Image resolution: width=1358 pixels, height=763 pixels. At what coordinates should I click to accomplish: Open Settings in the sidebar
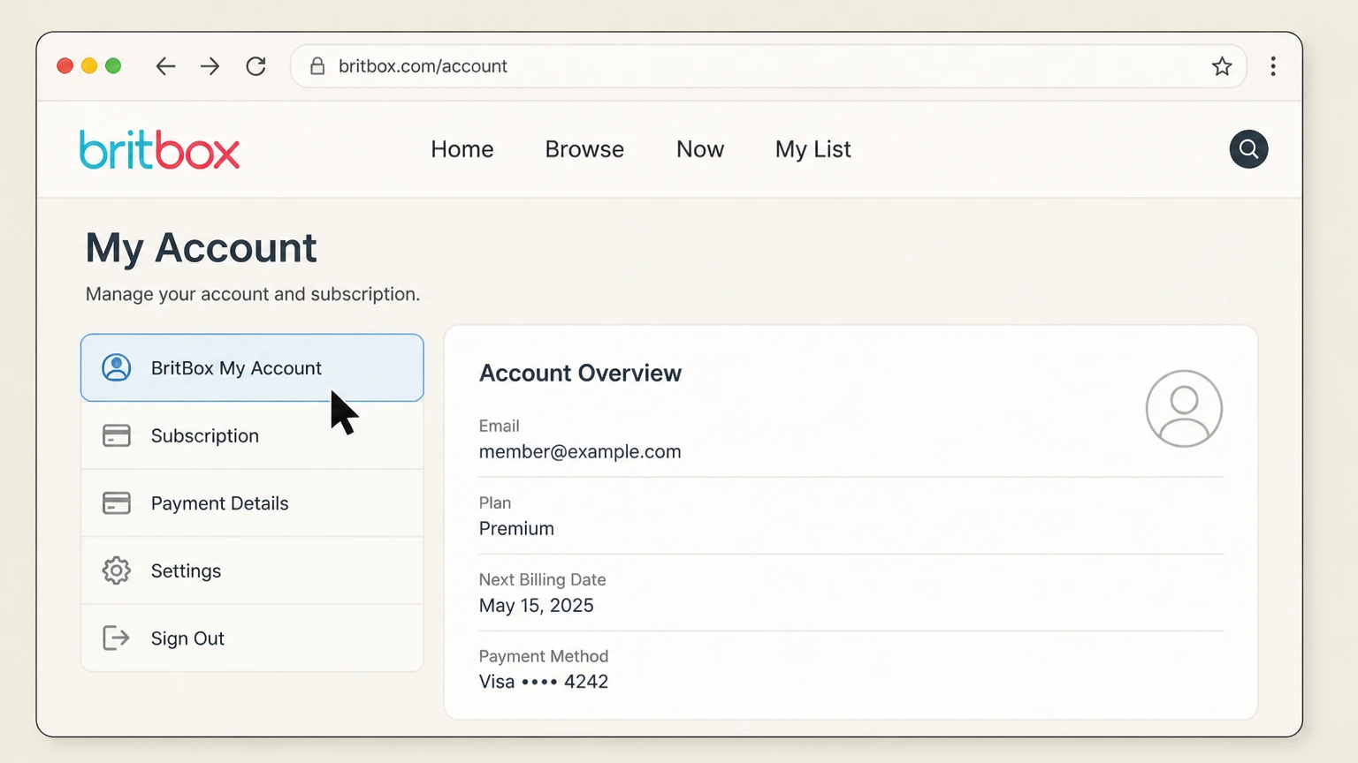coord(252,570)
